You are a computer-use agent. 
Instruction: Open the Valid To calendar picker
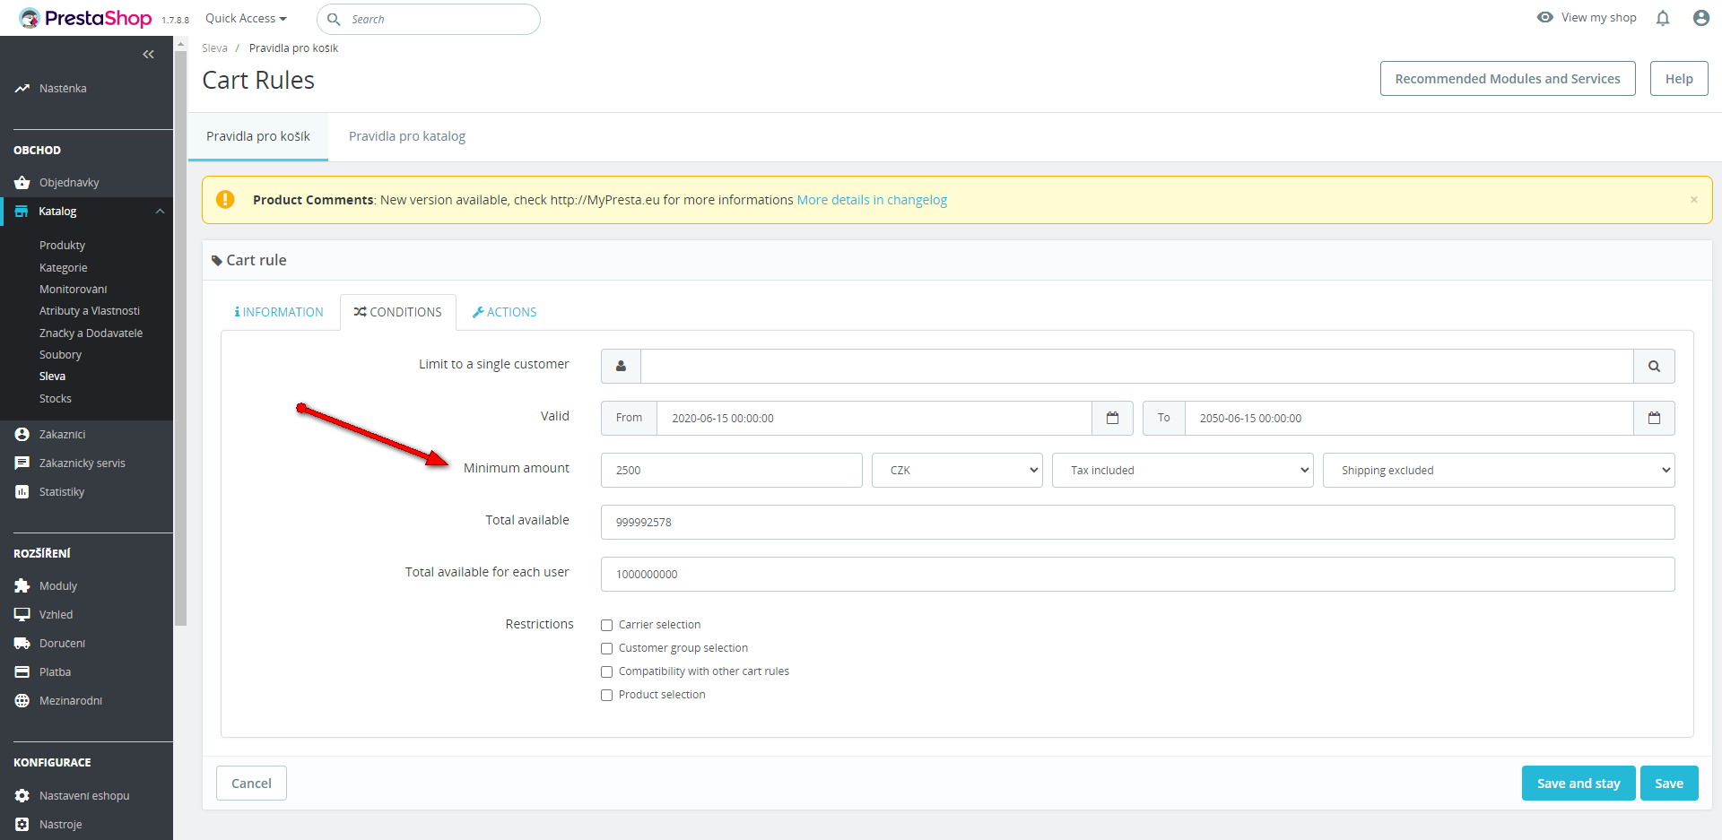tap(1654, 418)
